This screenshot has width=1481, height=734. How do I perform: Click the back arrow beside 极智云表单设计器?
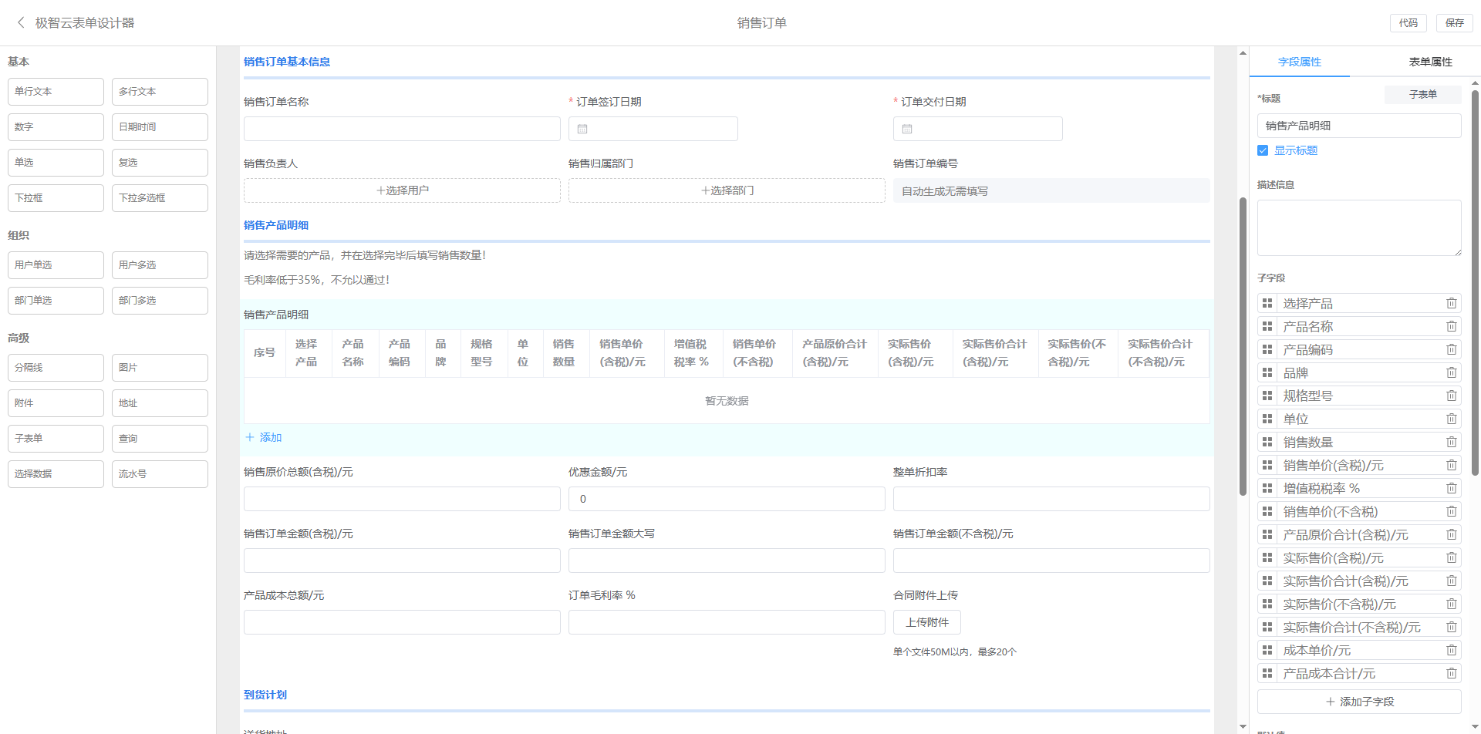[21, 23]
